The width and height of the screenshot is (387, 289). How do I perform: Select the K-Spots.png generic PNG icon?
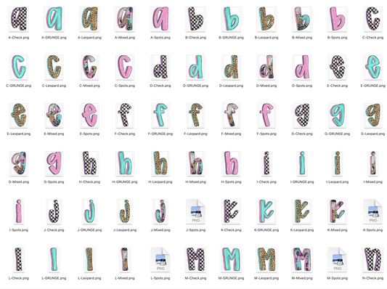[373, 212]
